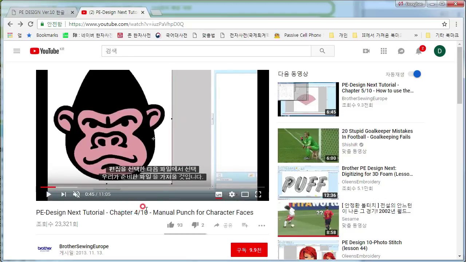Go back to the previous browser page
This screenshot has height=262, width=466.
coord(10,24)
